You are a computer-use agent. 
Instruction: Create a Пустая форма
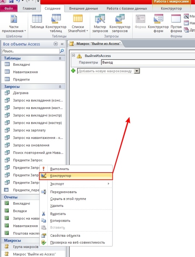176,23
